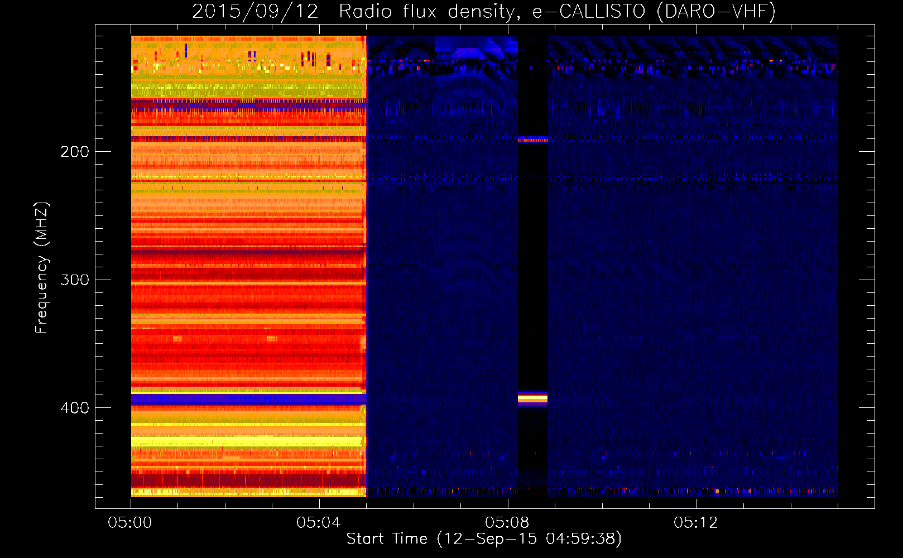
Task: Click the 05:08 time tick label
Action: pyautogui.click(x=507, y=523)
